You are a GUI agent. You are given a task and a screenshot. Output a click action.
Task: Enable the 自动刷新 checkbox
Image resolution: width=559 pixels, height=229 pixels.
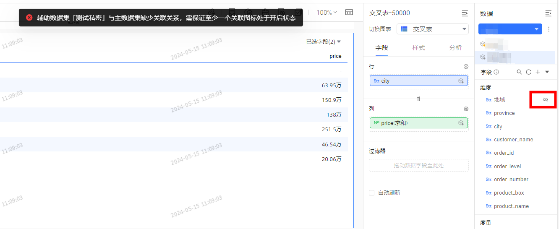click(x=371, y=193)
